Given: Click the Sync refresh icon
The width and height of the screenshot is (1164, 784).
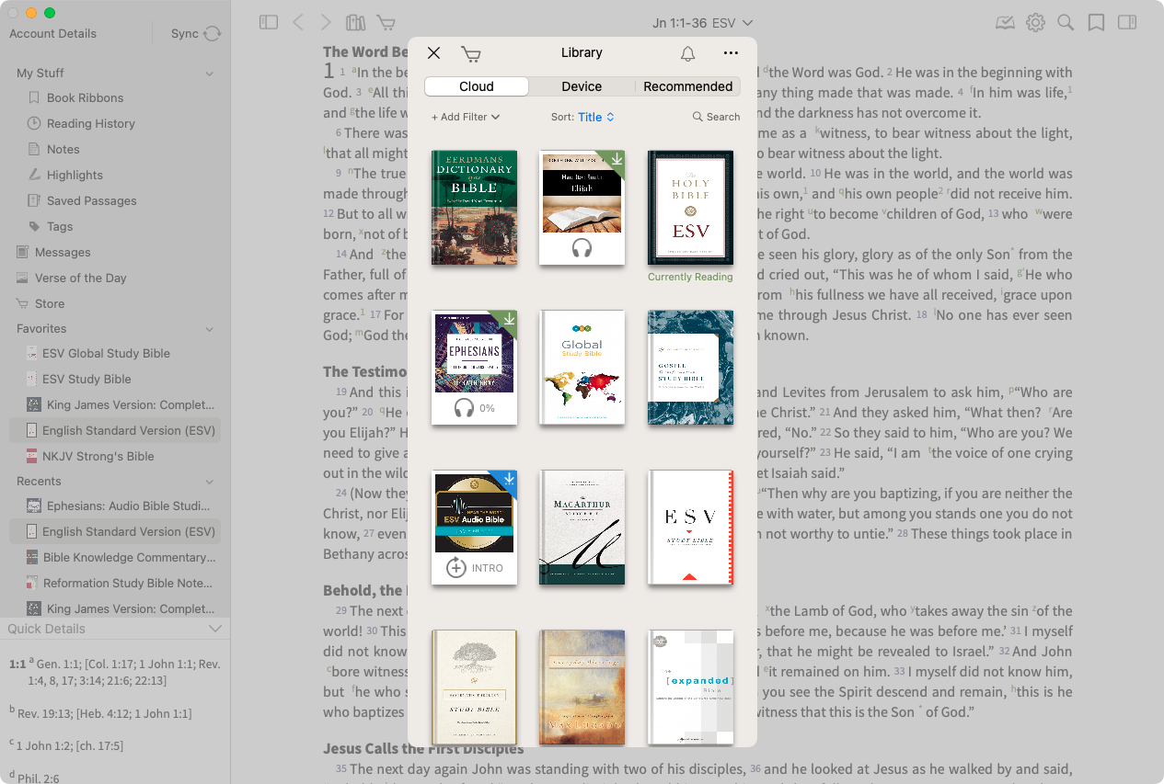Looking at the screenshot, I should pyautogui.click(x=213, y=34).
